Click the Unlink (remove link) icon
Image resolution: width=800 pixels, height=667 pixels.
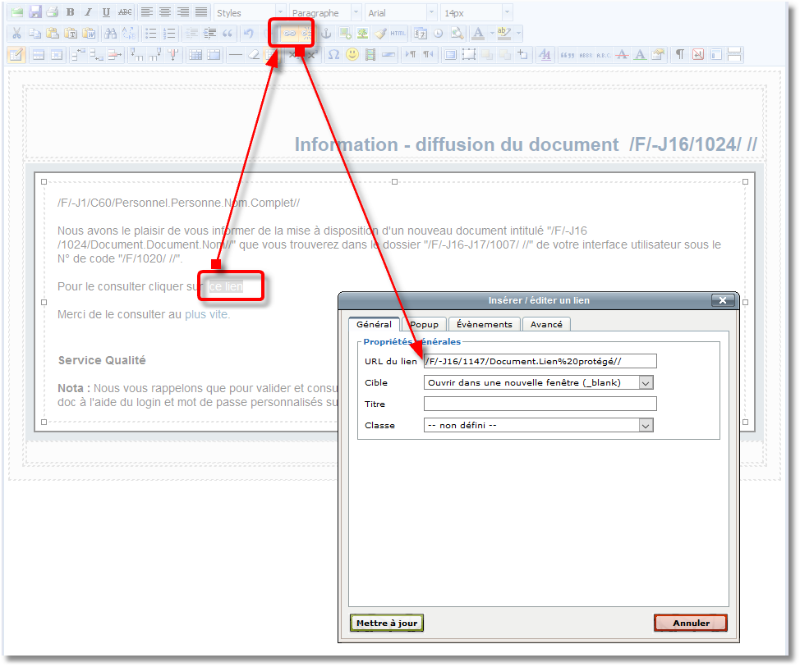306,33
